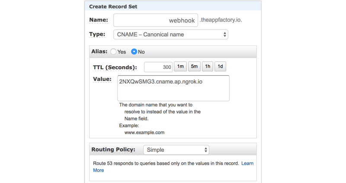Click the Type dropdown arrow stepper
346x183 pixels.
[x=224, y=35]
